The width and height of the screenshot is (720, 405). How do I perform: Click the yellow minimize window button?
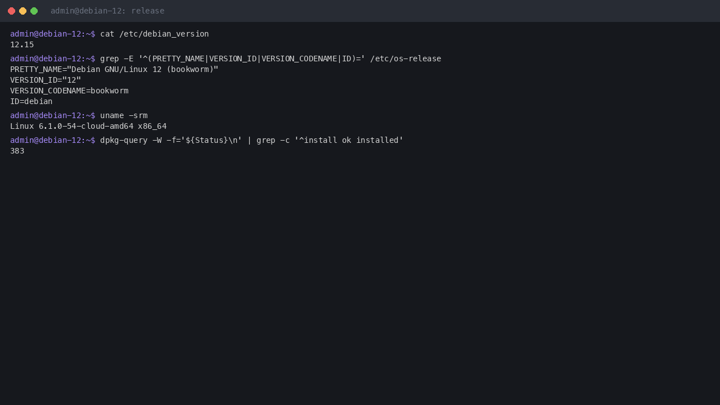point(22,11)
